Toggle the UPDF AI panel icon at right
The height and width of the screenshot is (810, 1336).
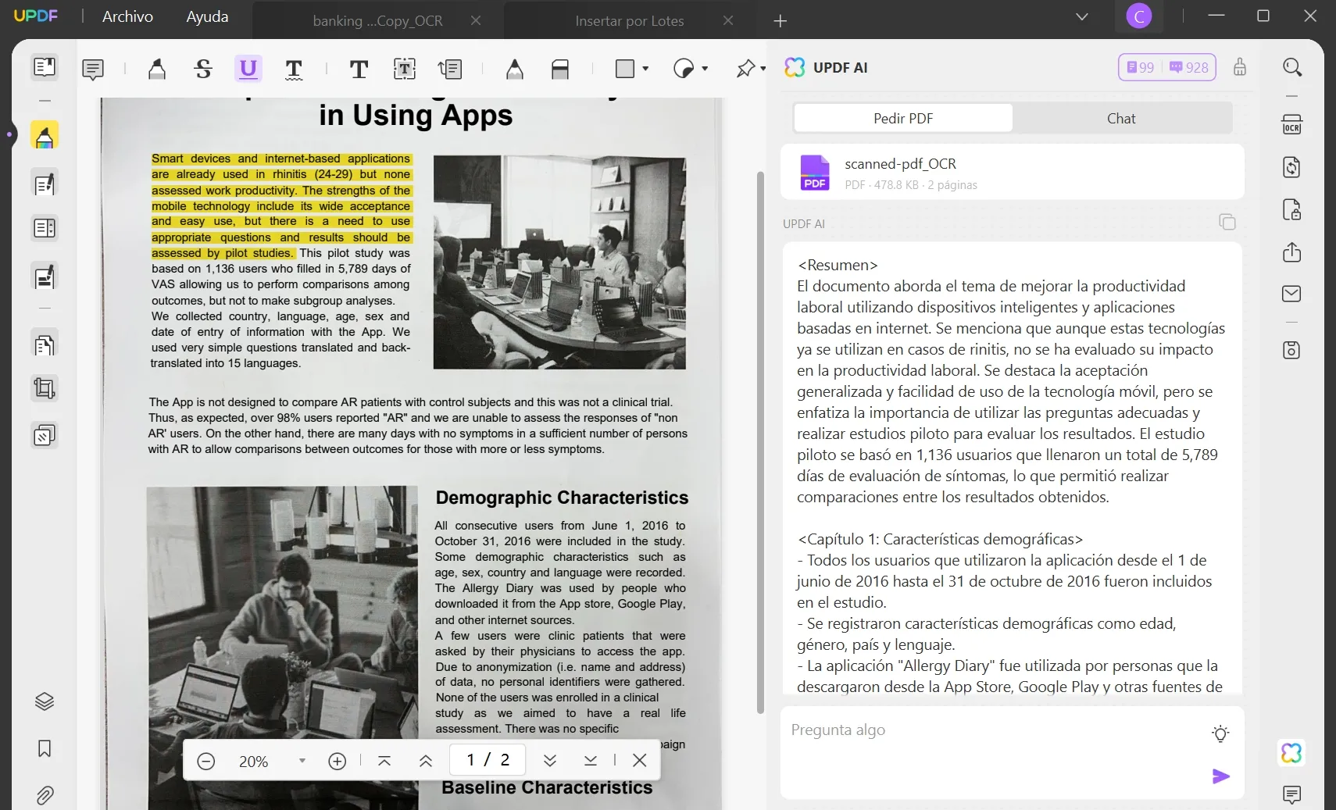[1292, 753]
